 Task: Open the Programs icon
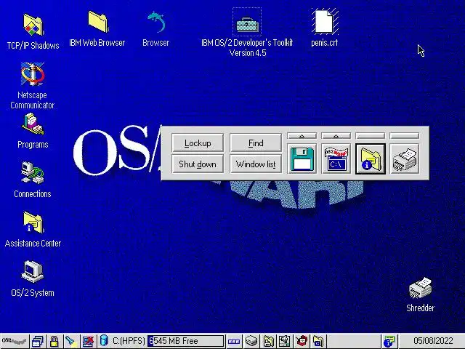[32, 124]
